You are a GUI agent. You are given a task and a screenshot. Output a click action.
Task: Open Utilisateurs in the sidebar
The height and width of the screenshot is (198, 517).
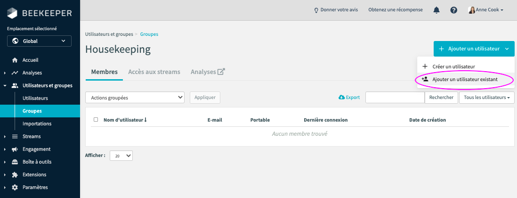pos(35,99)
